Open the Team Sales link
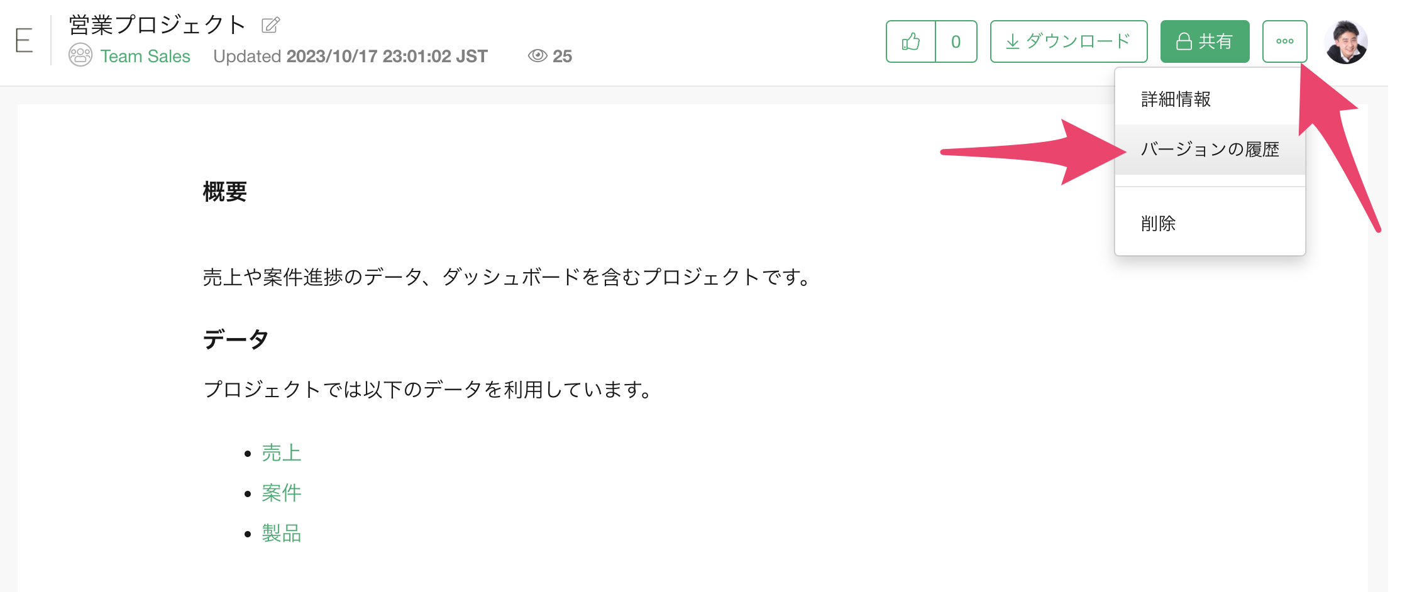1417x592 pixels. tap(145, 57)
